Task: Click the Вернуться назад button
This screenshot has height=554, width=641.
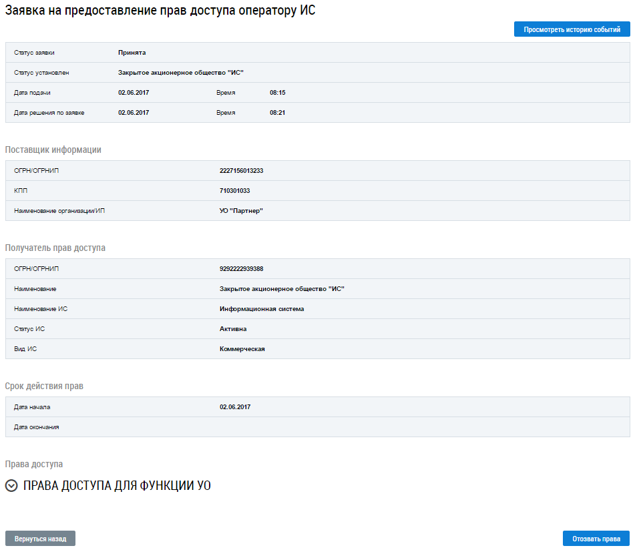Action: coord(40,539)
